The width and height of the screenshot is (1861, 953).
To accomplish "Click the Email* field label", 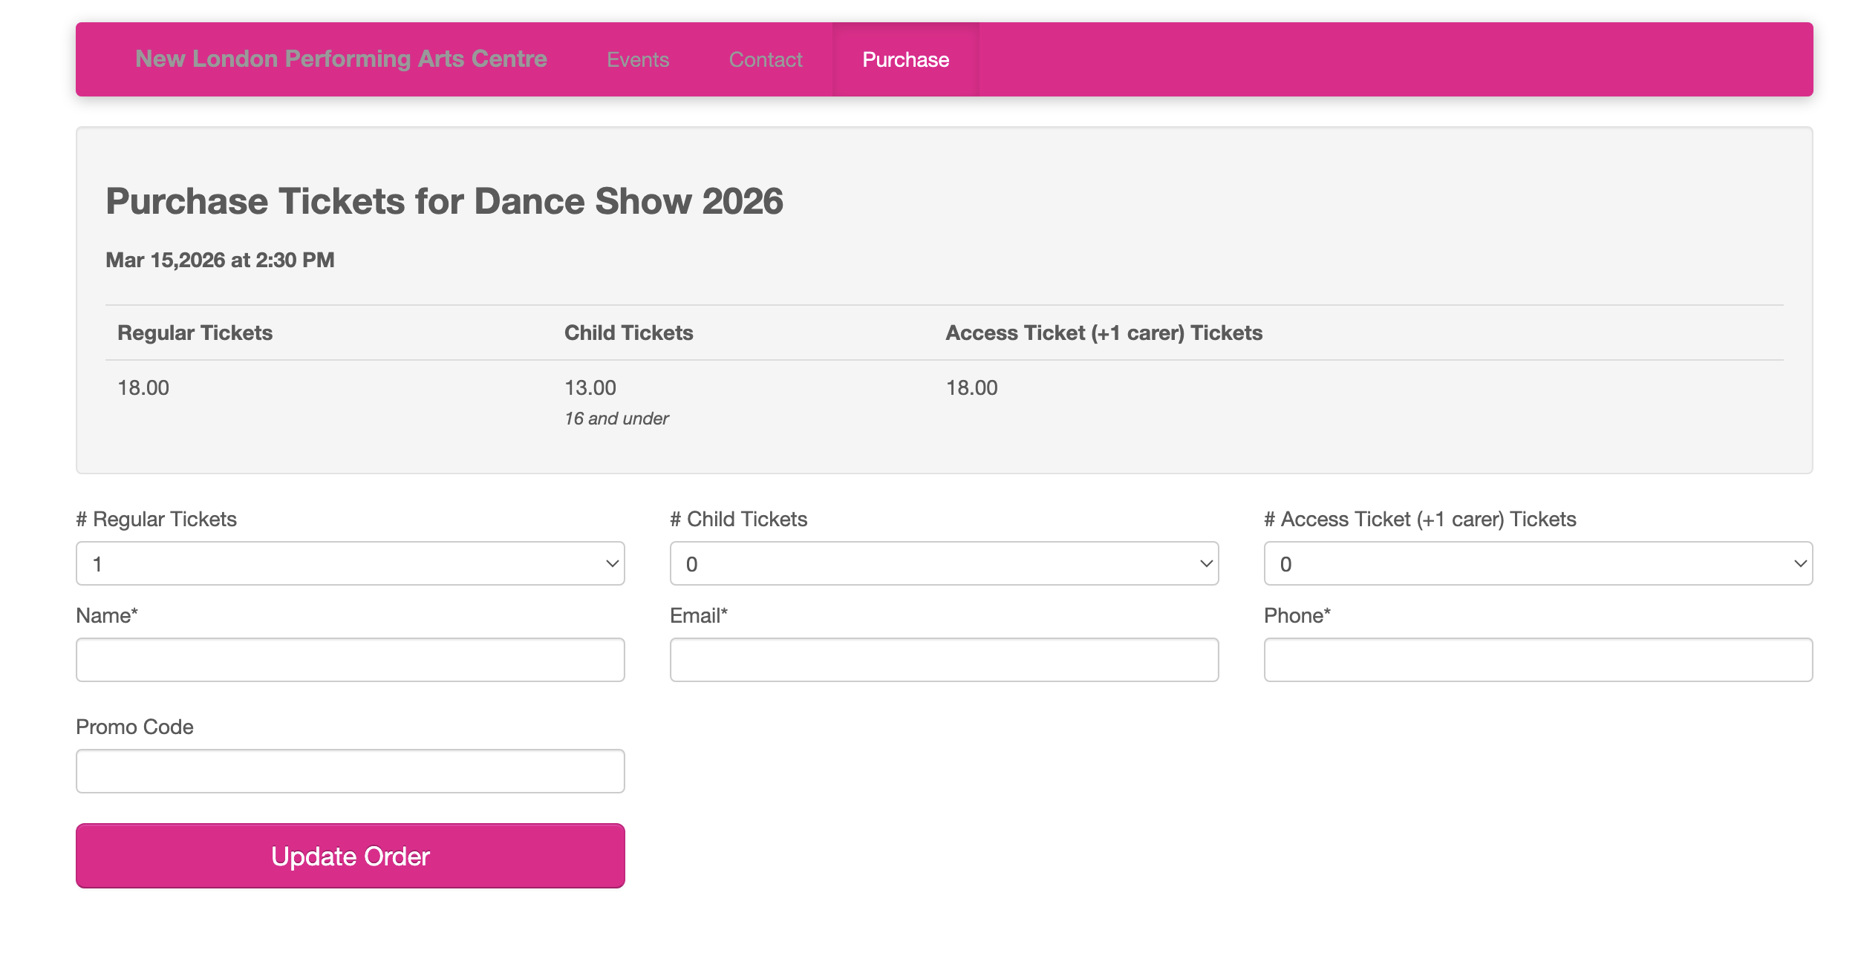I will pyautogui.click(x=699, y=615).
